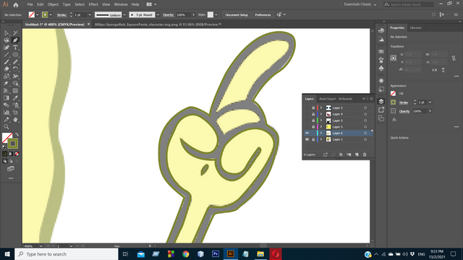Select the Eraser tool

coord(7,69)
